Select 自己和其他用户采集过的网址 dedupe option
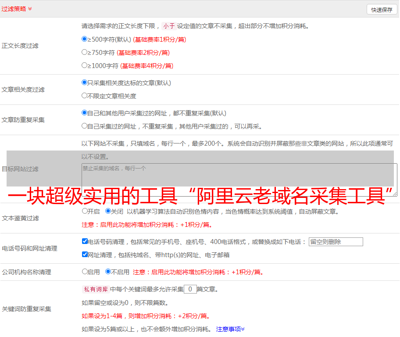This screenshot has height=337, width=400. point(84,113)
